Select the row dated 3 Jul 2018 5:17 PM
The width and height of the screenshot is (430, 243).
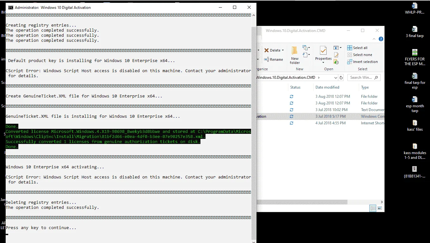pyautogui.click(x=321, y=116)
